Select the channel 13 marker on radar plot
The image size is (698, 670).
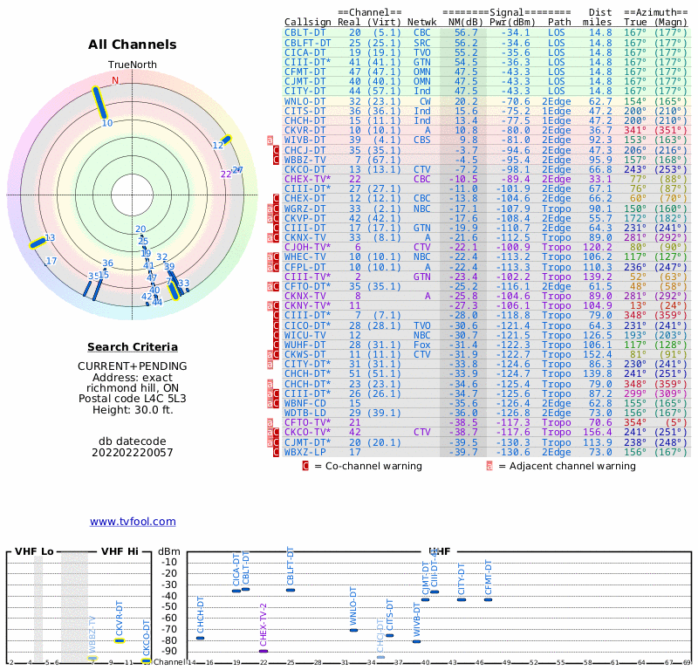point(38,243)
